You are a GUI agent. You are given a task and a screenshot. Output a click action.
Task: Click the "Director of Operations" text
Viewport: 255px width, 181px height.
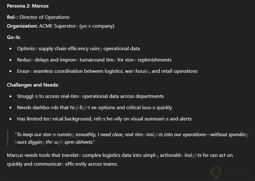click(44, 17)
